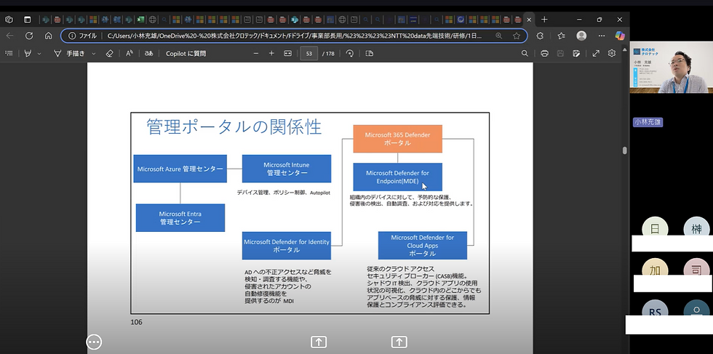Click the PDF save icon
This screenshot has height=354, width=713.
pyautogui.click(x=560, y=53)
